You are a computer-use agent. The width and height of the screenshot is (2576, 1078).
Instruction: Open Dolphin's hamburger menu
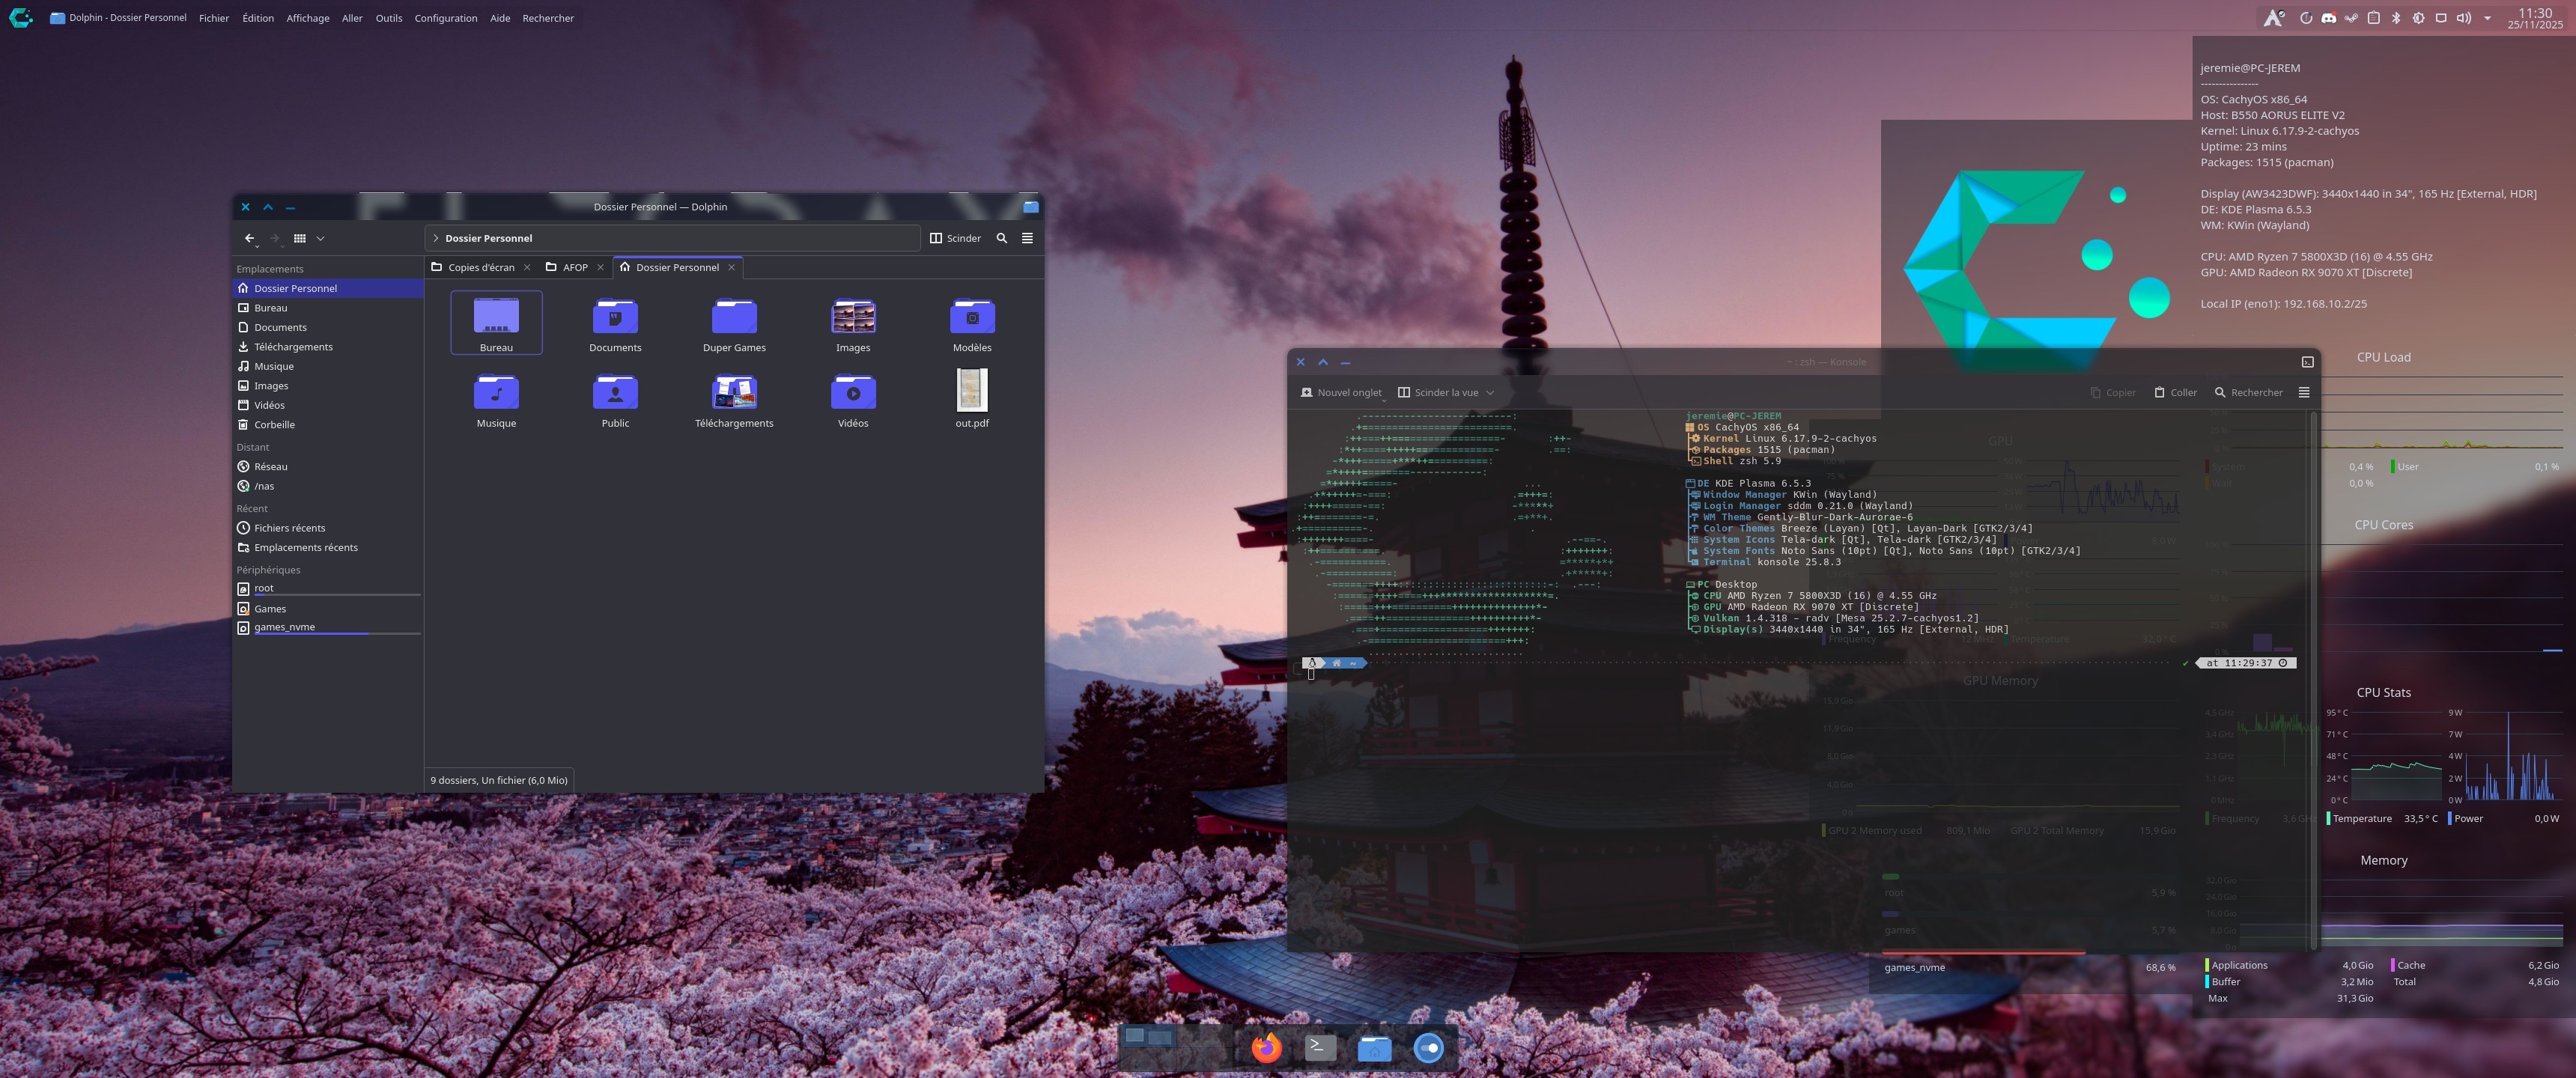[1027, 238]
